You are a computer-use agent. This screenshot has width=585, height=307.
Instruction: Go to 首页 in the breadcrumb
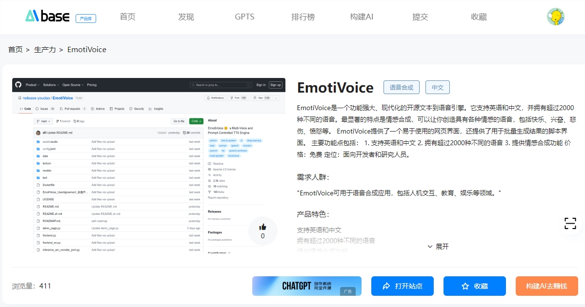pyautogui.click(x=15, y=50)
